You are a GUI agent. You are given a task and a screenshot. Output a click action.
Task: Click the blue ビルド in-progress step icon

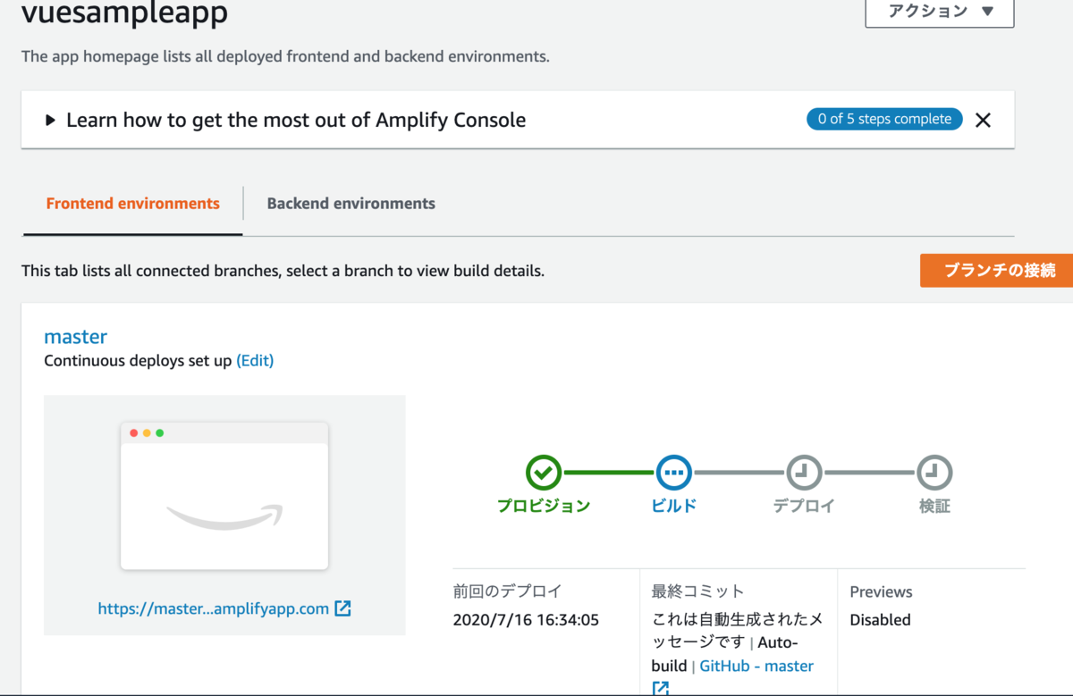tap(674, 473)
